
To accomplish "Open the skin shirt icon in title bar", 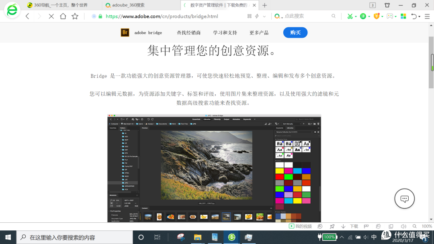I will (387, 5).
